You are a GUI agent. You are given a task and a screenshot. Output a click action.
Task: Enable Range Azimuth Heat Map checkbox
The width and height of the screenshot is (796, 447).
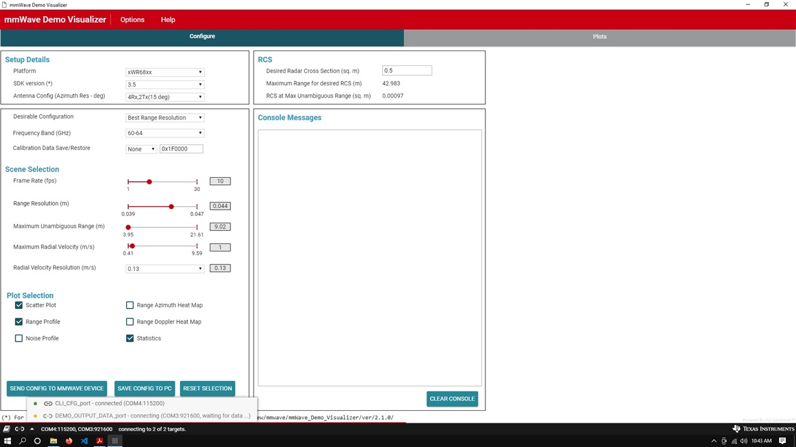pyautogui.click(x=130, y=305)
